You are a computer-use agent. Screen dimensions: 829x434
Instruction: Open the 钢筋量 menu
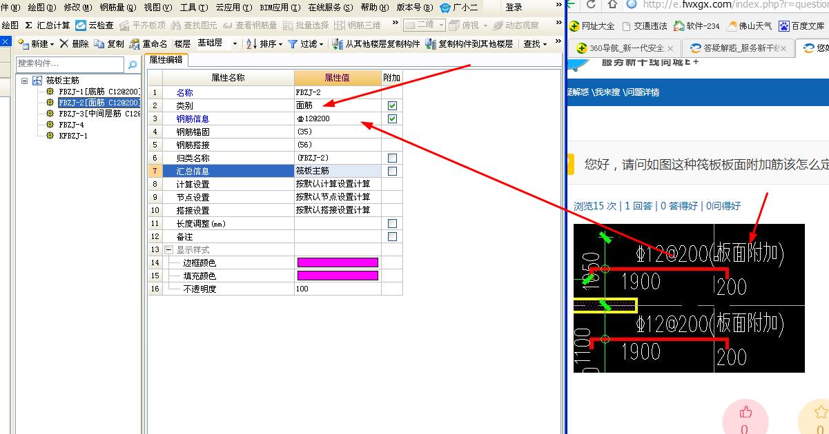117,8
